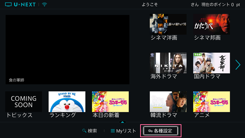
Task: Click the 本日の新着 label
Action: point(106,115)
